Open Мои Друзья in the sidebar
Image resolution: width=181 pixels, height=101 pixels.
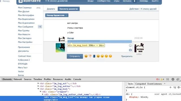tap(23, 12)
